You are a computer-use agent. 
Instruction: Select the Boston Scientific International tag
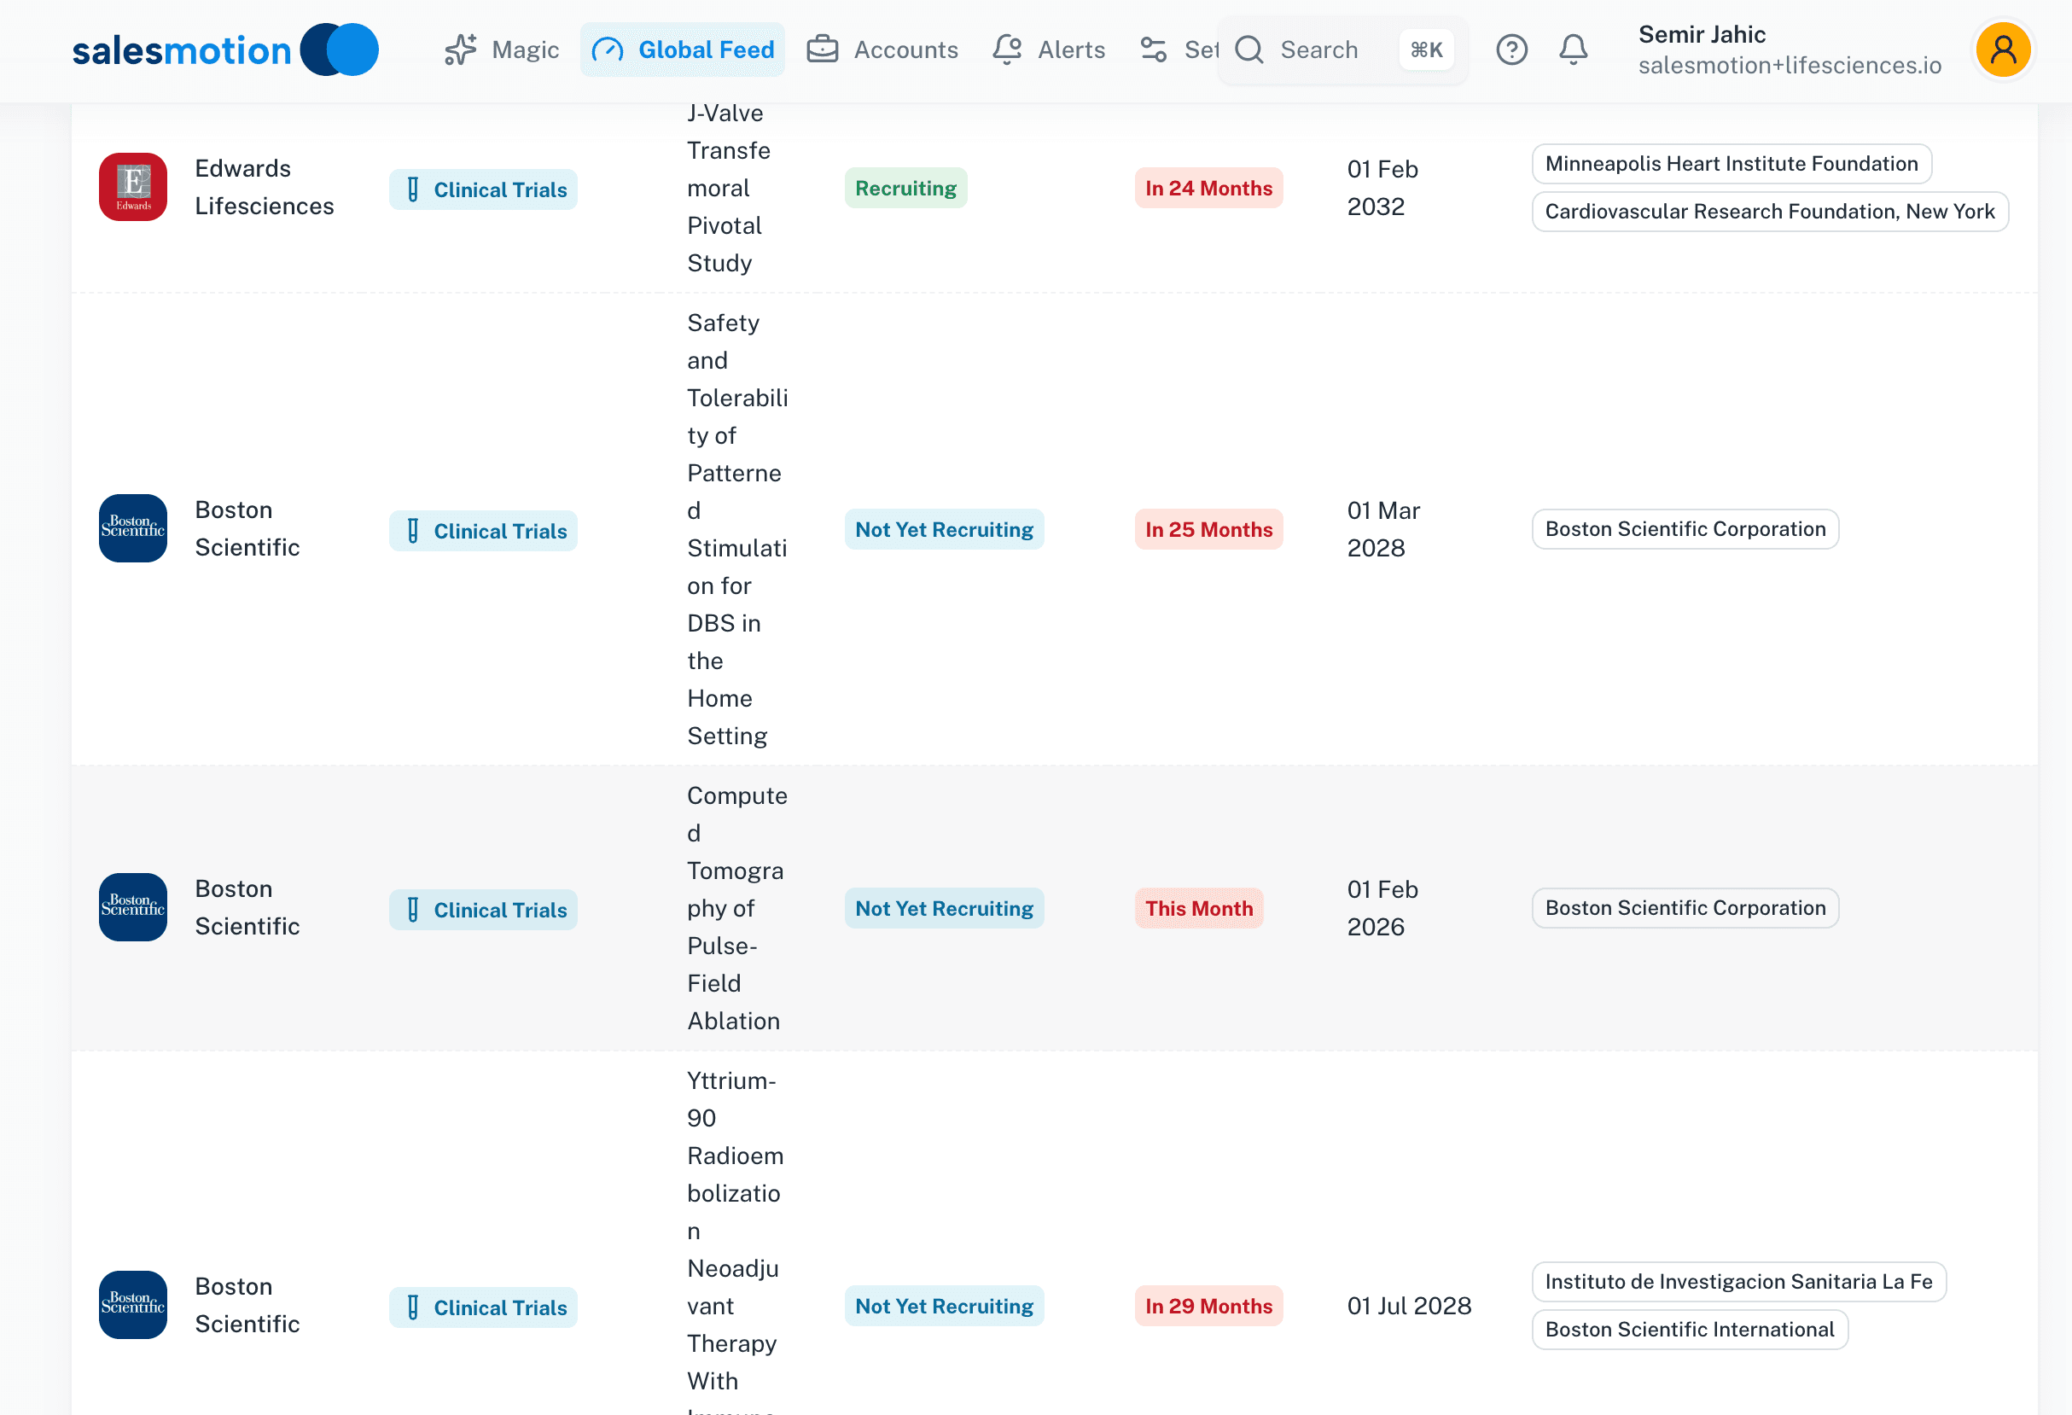pos(1689,1331)
